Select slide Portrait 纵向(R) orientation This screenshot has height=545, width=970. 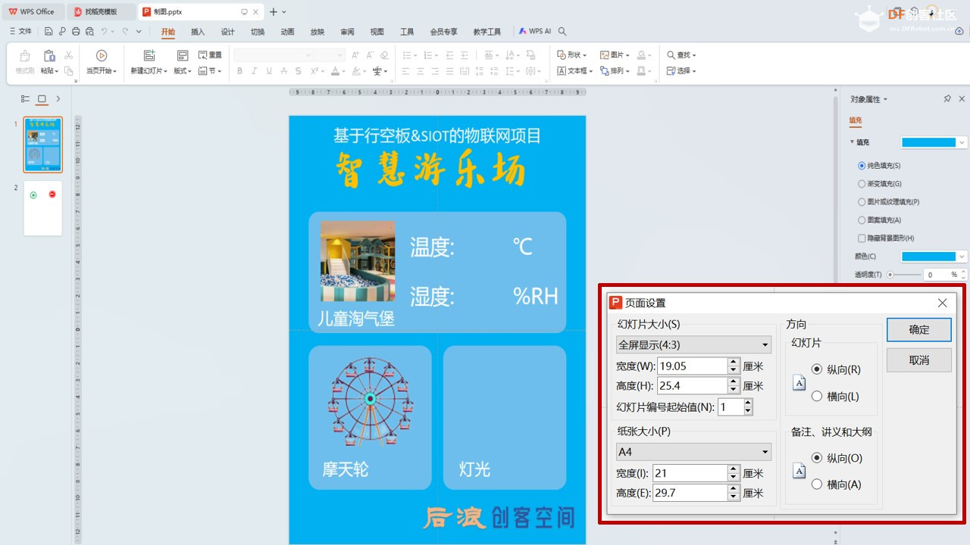pos(817,369)
